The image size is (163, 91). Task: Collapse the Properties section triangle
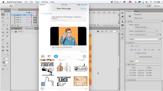coord(127,43)
